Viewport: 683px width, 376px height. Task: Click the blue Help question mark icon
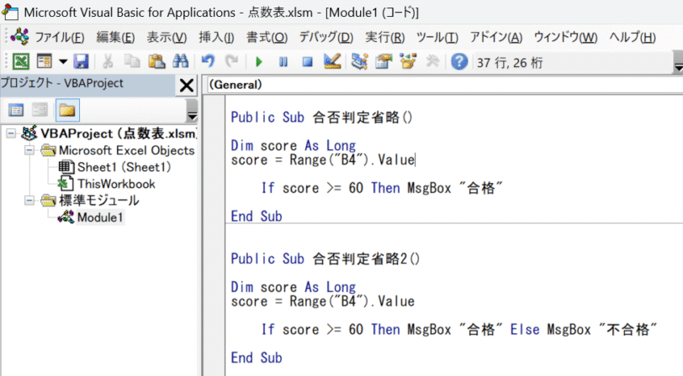coord(458,61)
